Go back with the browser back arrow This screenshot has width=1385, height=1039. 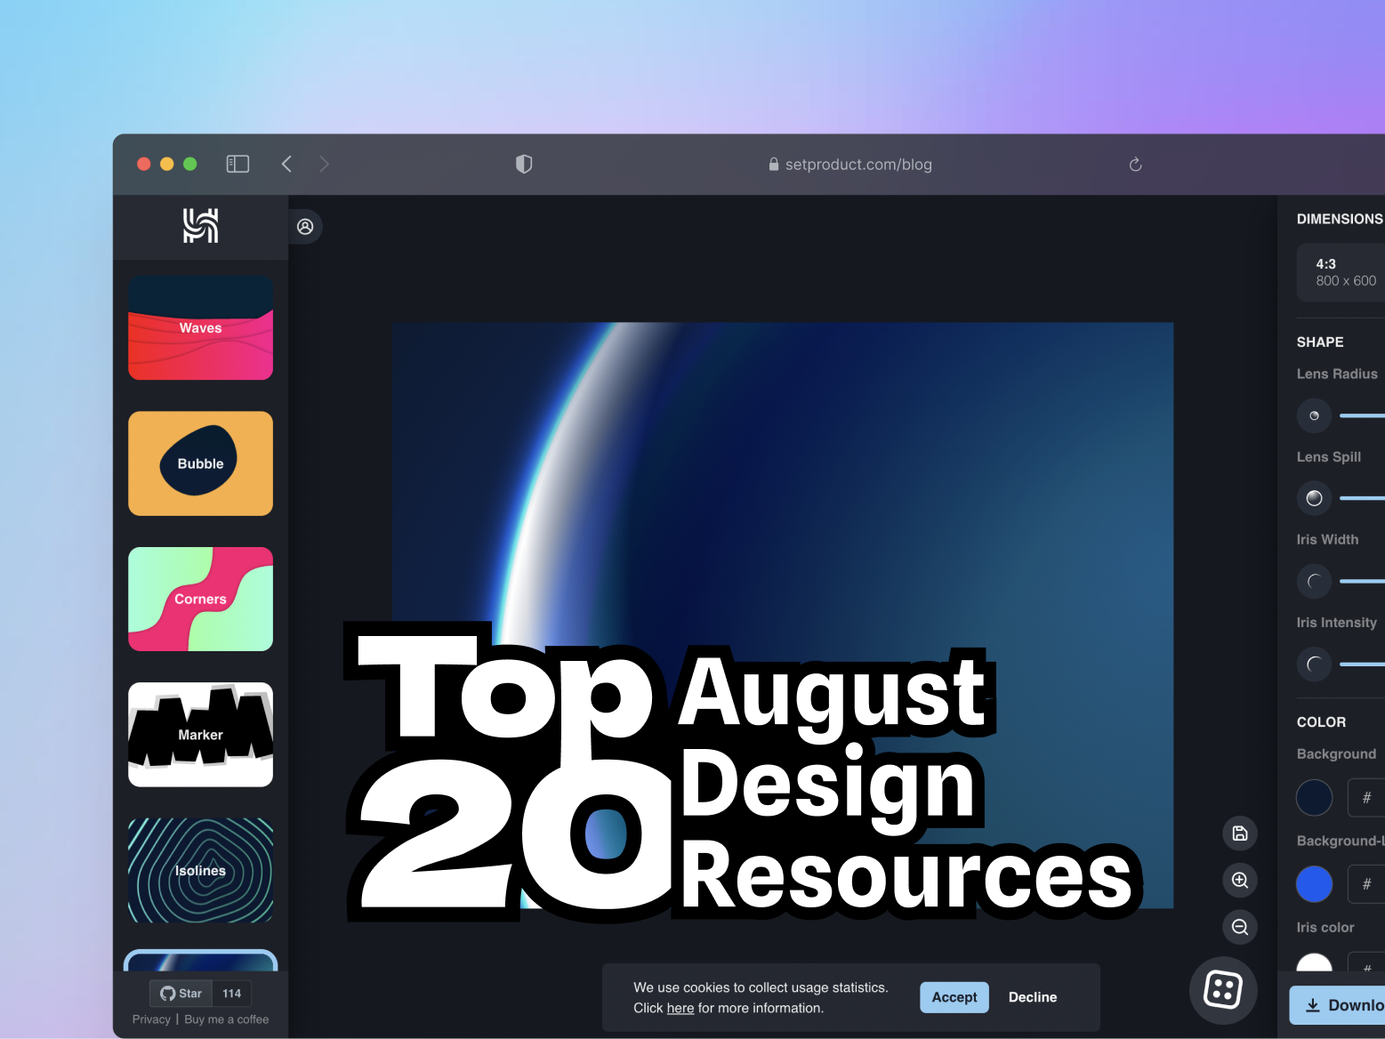click(x=286, y=164)
